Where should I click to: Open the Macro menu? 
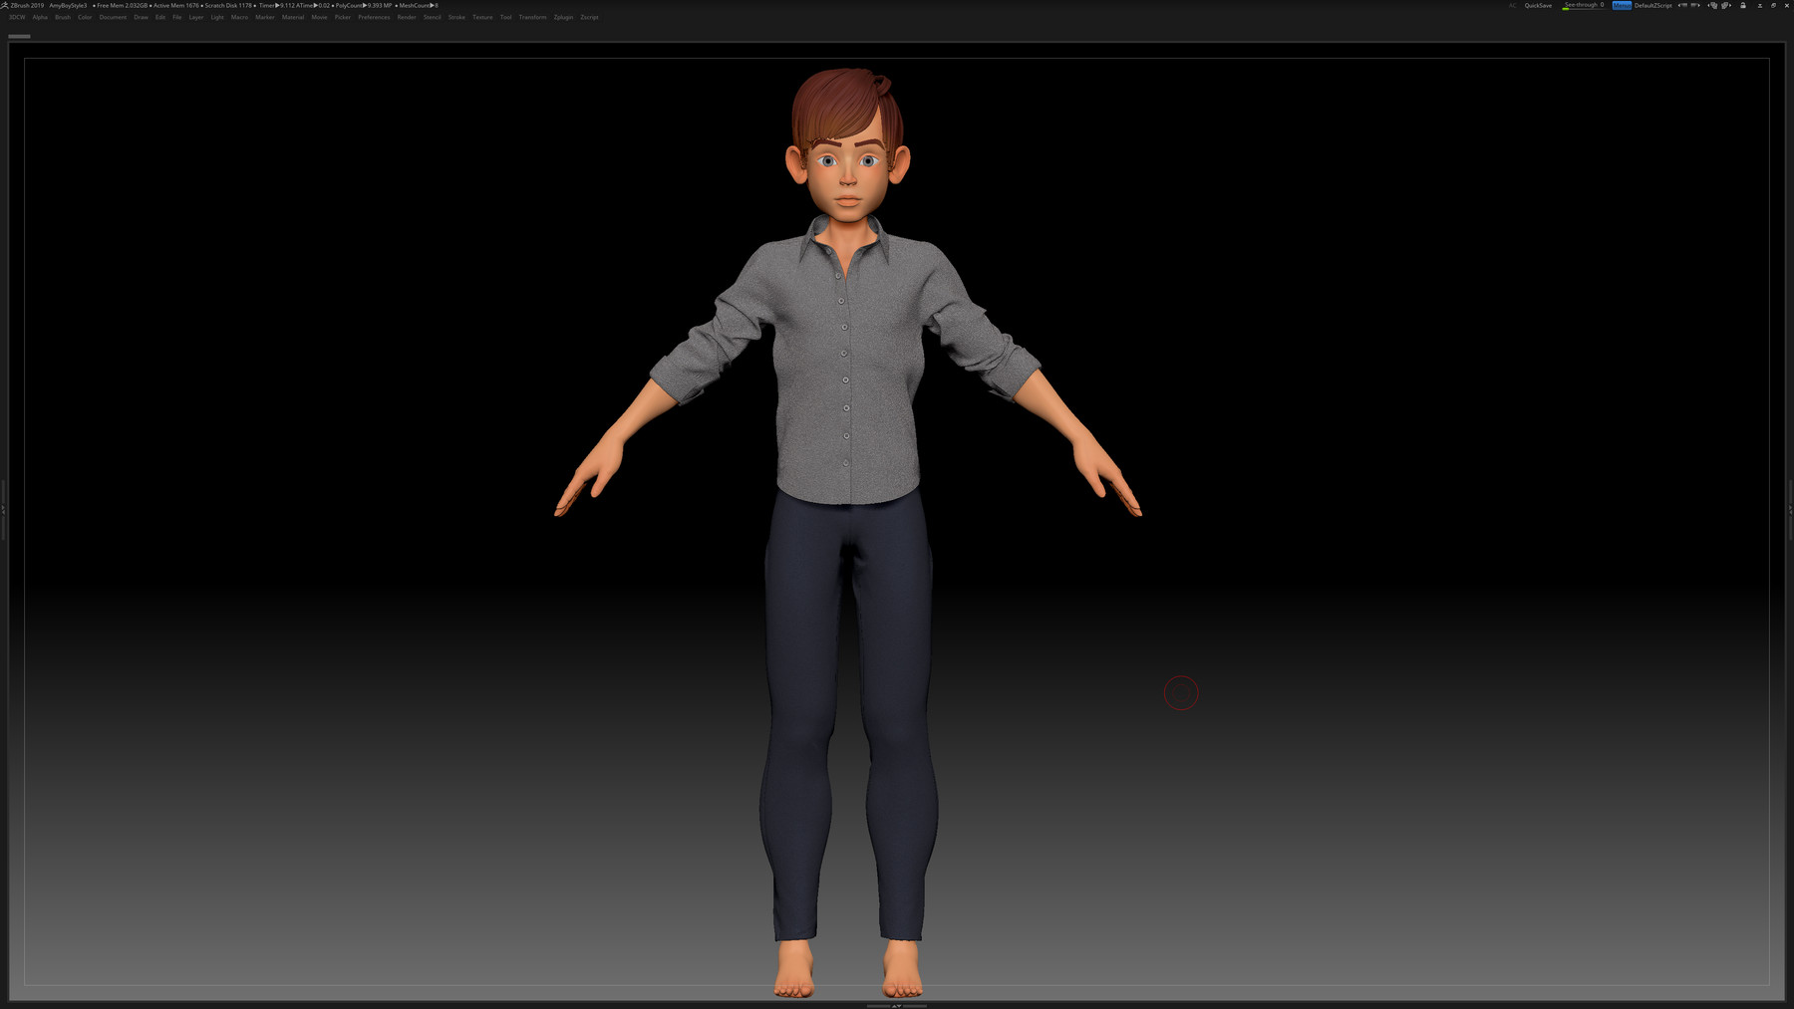tap(239, 17)
